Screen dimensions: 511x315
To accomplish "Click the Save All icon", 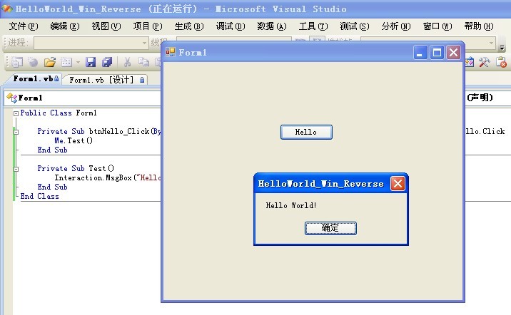I will pyautogui.click(x=107, y=62).
